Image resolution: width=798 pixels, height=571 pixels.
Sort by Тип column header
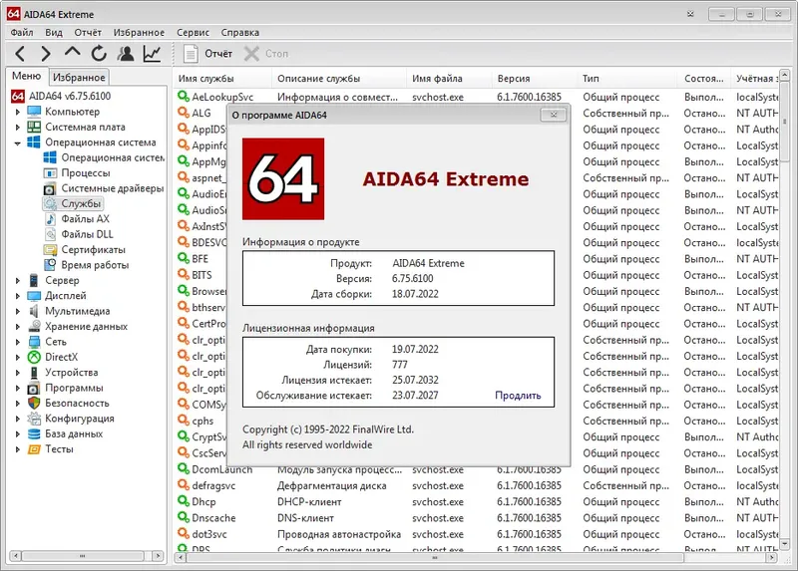[627, 79]
